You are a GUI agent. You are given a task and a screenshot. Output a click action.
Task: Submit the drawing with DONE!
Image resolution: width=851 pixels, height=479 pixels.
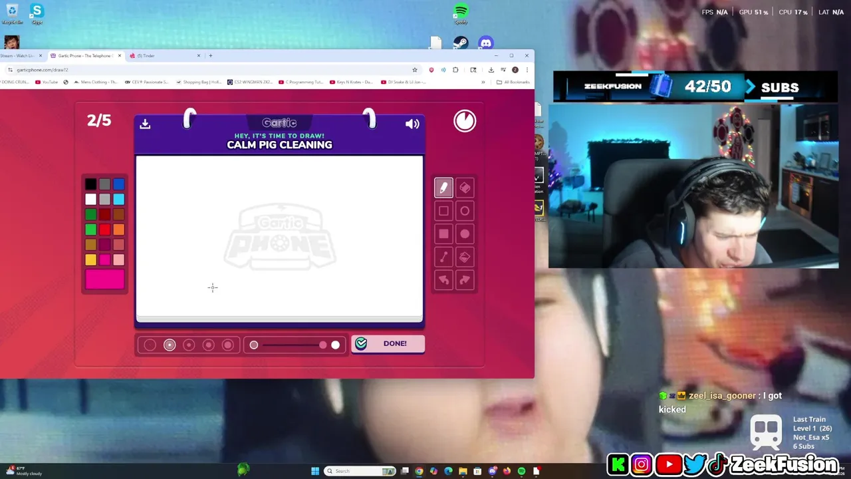(388, 343)
